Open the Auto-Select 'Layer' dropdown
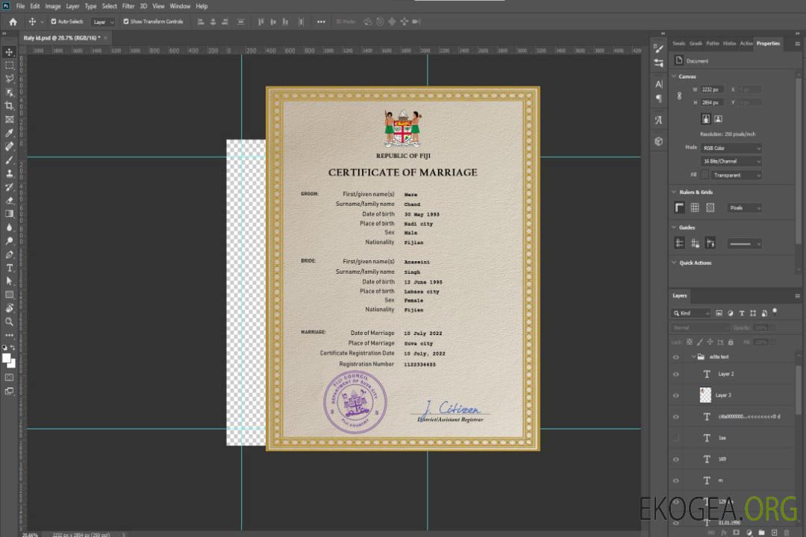 coord(103,22)
